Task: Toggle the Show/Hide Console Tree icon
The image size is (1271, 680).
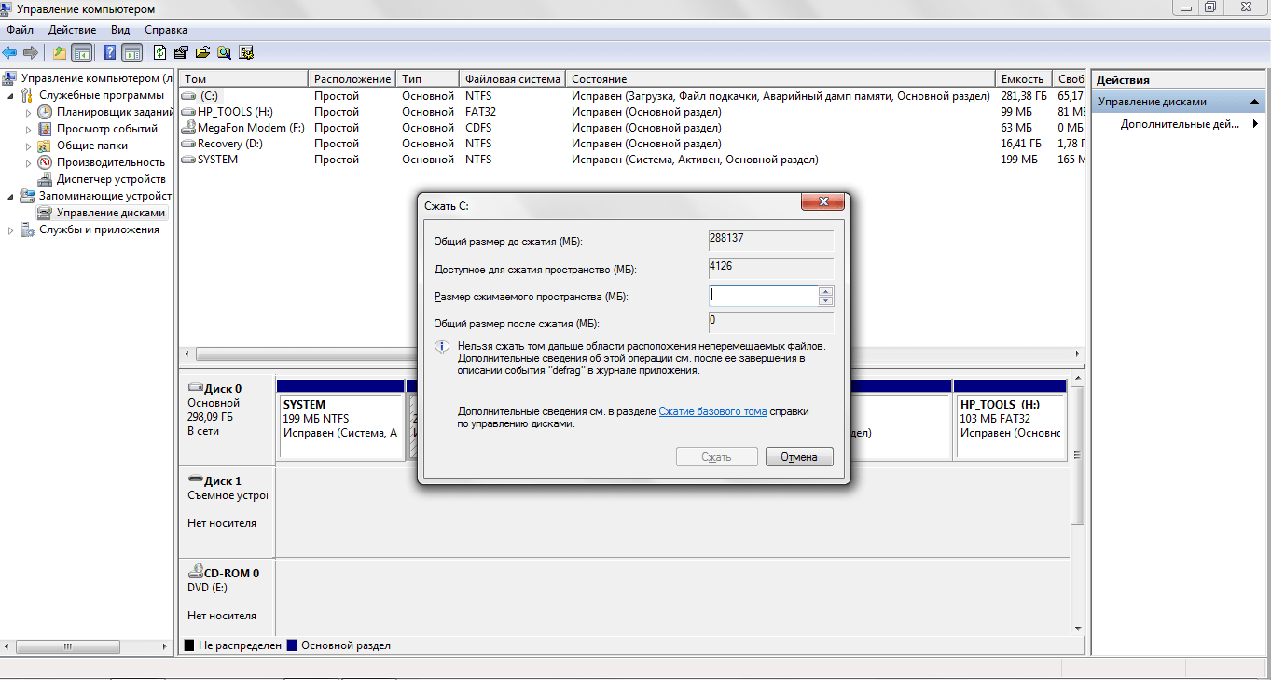Action: tap(82, 52)
